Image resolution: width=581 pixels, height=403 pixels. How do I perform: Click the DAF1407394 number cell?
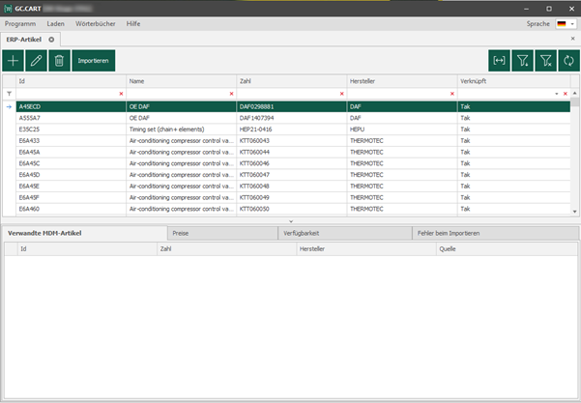(292, 118)
